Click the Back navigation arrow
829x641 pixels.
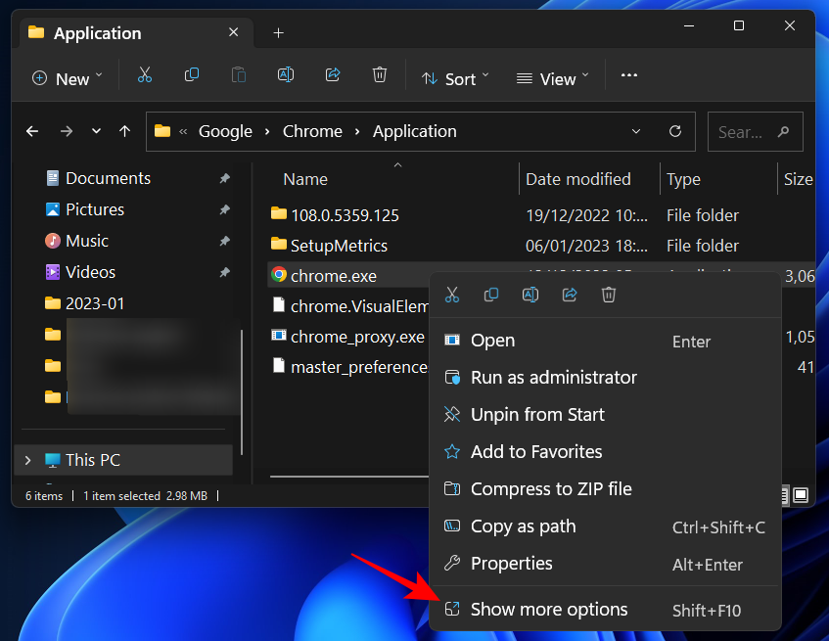[31, 131]
